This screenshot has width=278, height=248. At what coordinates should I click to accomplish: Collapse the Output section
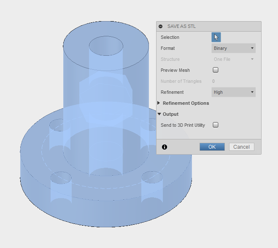pos(159,114)
